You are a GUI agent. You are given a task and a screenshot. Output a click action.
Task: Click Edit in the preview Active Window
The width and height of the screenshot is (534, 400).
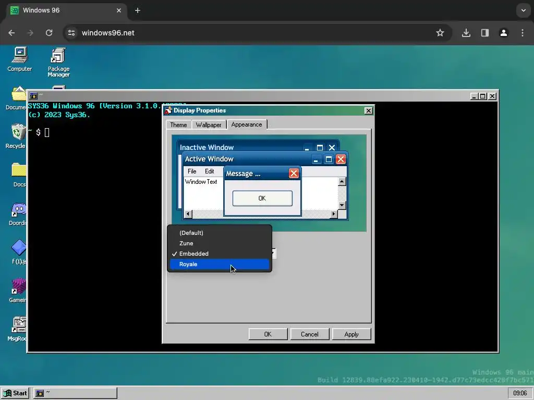coord(210,171)
